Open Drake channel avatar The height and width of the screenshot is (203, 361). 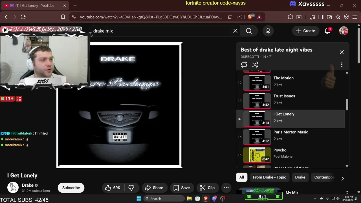click(x=13, y=187)
